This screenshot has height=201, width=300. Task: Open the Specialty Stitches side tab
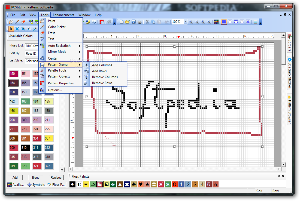290,73
